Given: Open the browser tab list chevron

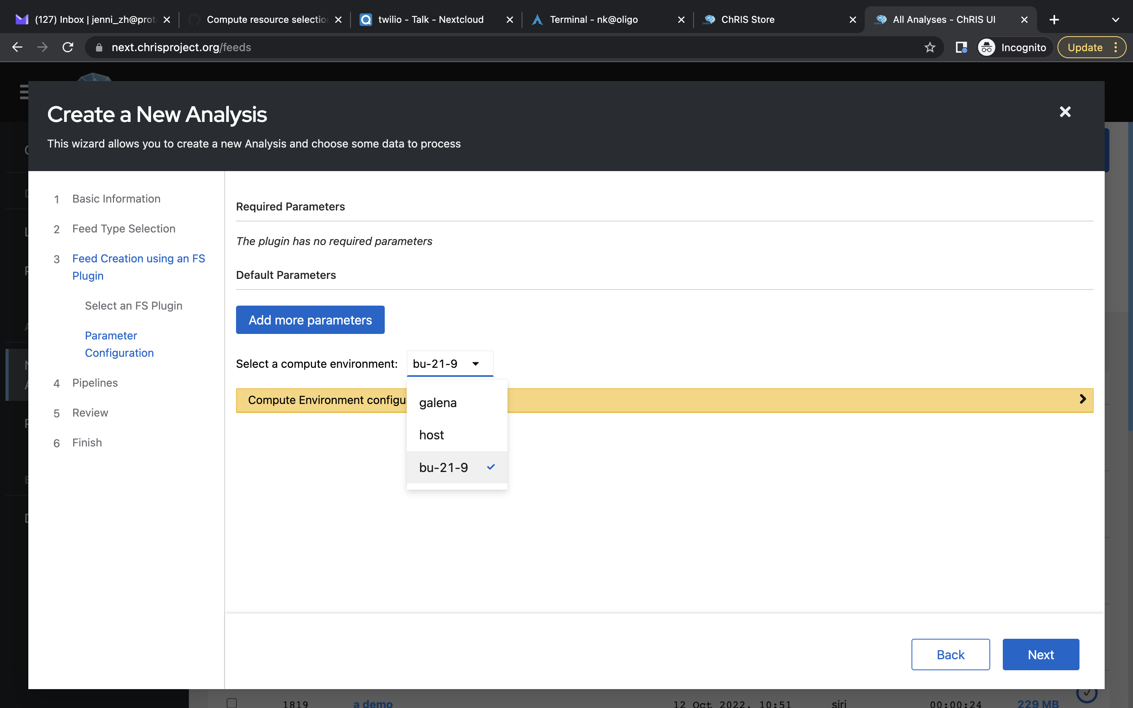Looking at the screenshot, I should pyautogui.click(x=1116, y=19).
